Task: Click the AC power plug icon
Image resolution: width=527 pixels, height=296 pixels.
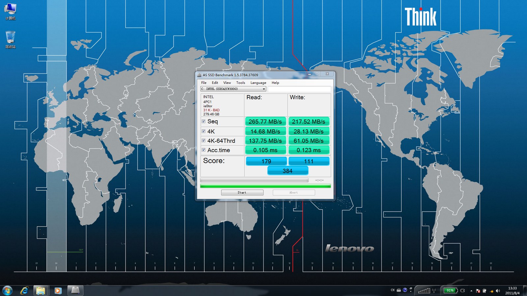Action: pos(462,290)
